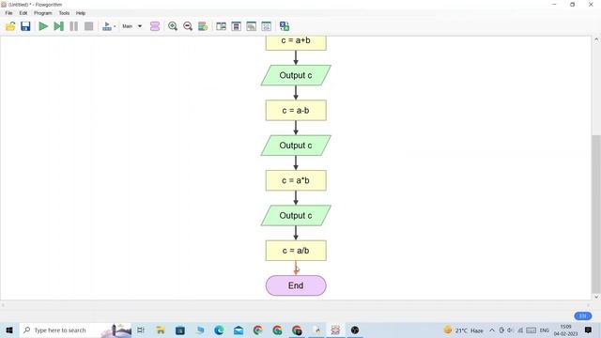Select the 'c = a+b' assign shape
This screenshot has height=338, width=601.
tap(296, 43)
